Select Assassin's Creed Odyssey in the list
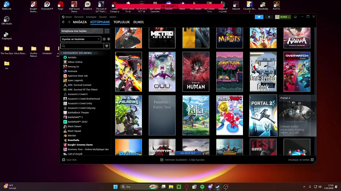The height and width of the screenshot is (191, 341). (82, 108)
